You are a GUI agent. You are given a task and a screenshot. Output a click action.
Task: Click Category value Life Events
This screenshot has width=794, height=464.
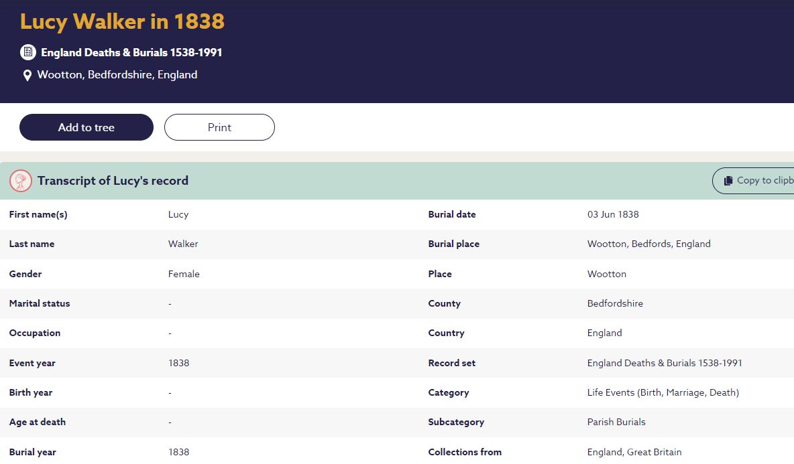(663, 392)
